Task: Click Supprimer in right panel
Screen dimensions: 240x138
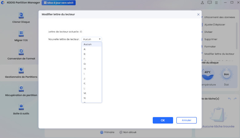Action: coord(211,39)
